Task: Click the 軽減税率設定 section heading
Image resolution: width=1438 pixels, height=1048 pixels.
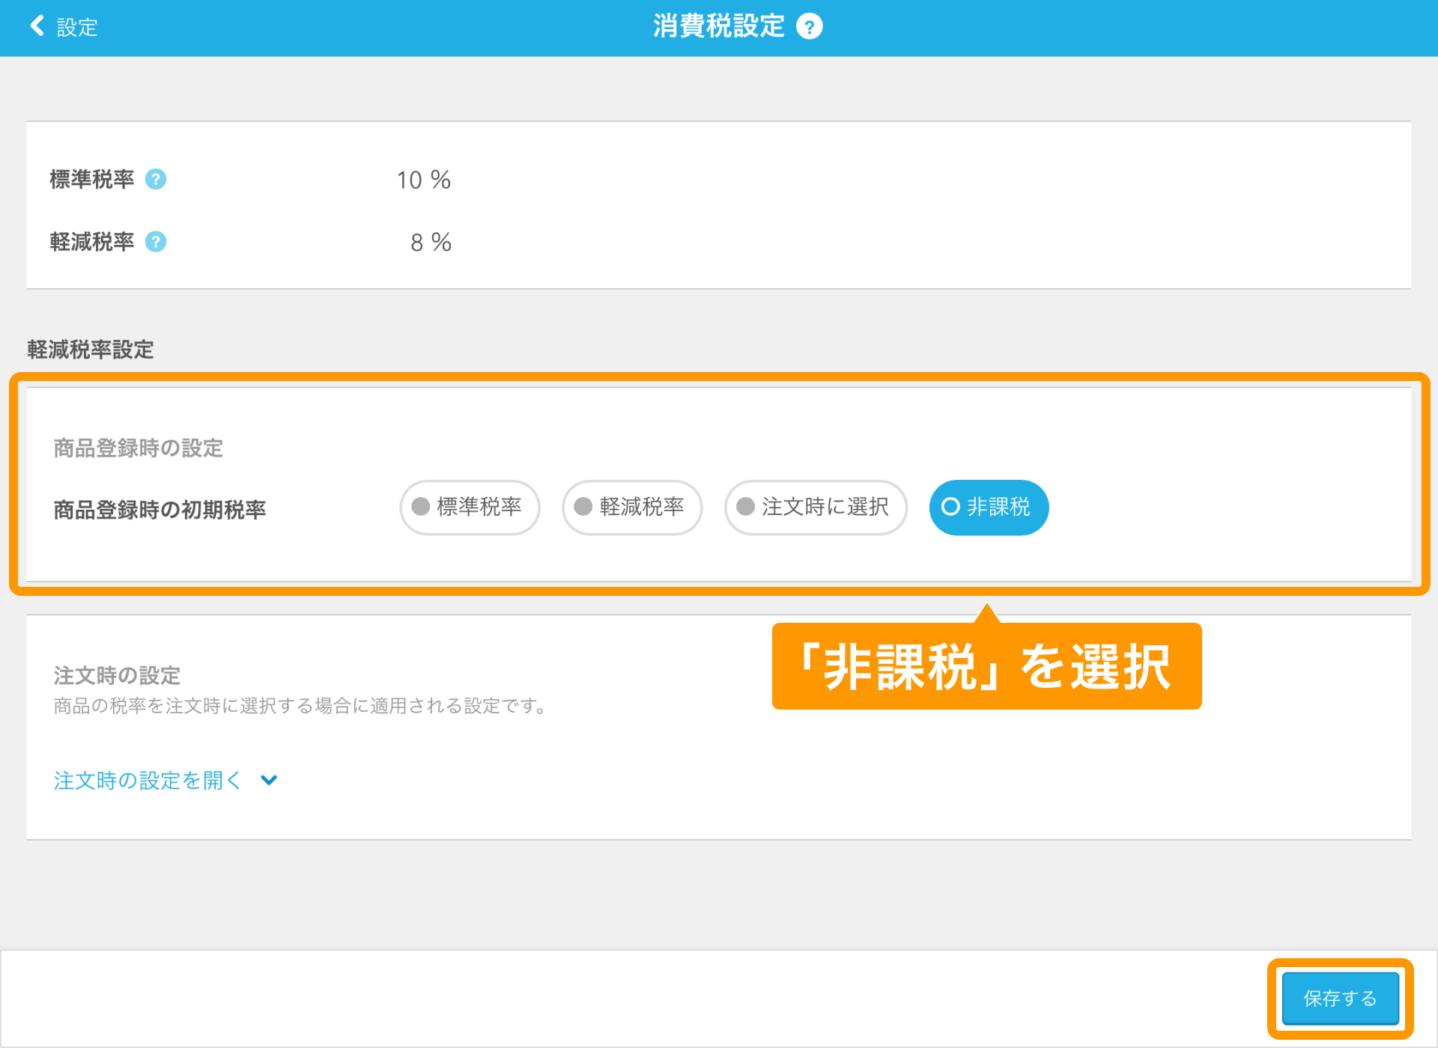Action: pos(91,350)
